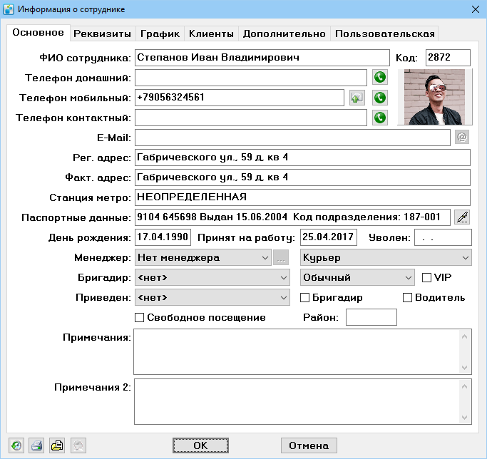
Task: Expand the Менеджер dropdown
Action: [x=203, y=257]
